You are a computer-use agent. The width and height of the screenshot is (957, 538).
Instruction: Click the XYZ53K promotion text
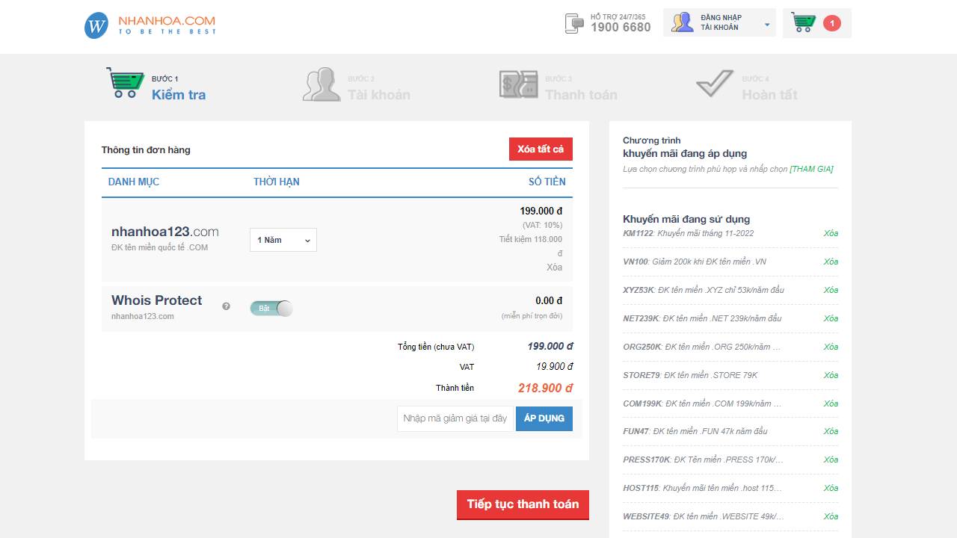[704, 290]
